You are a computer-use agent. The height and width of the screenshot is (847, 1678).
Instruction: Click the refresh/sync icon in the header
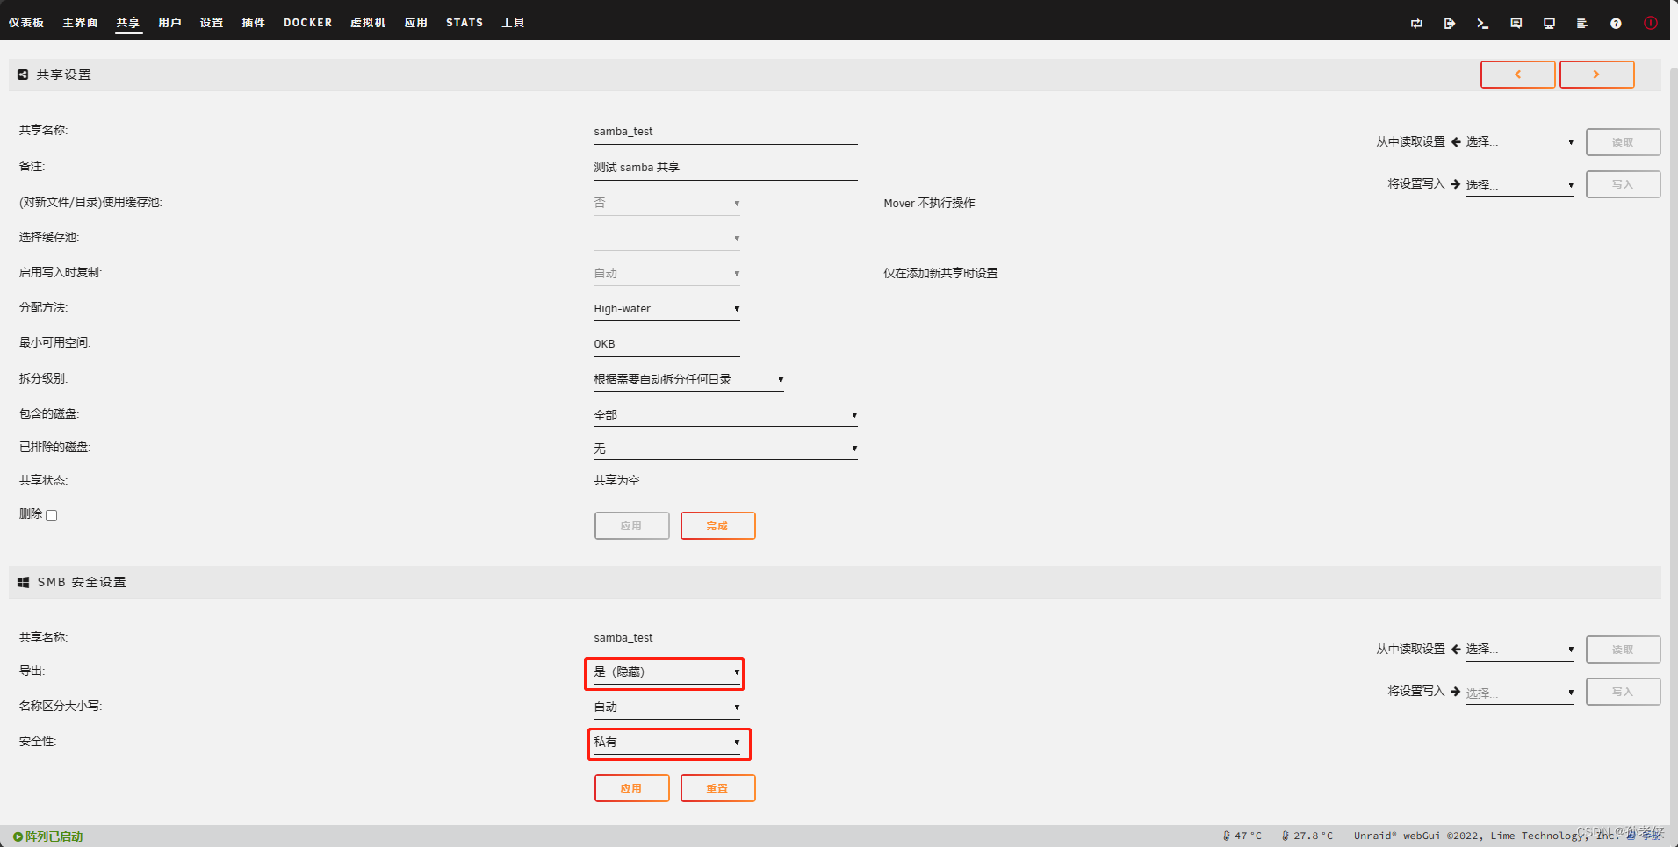tap(1416, 24)
